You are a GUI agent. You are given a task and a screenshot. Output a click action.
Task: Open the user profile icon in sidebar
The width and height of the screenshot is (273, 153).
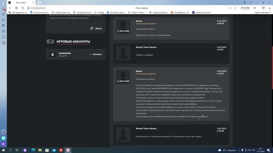[x=3, y=3]
